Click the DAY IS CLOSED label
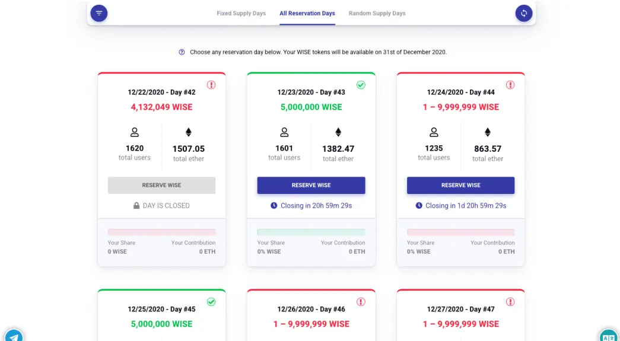620x341 pixels. pos(166,205)
